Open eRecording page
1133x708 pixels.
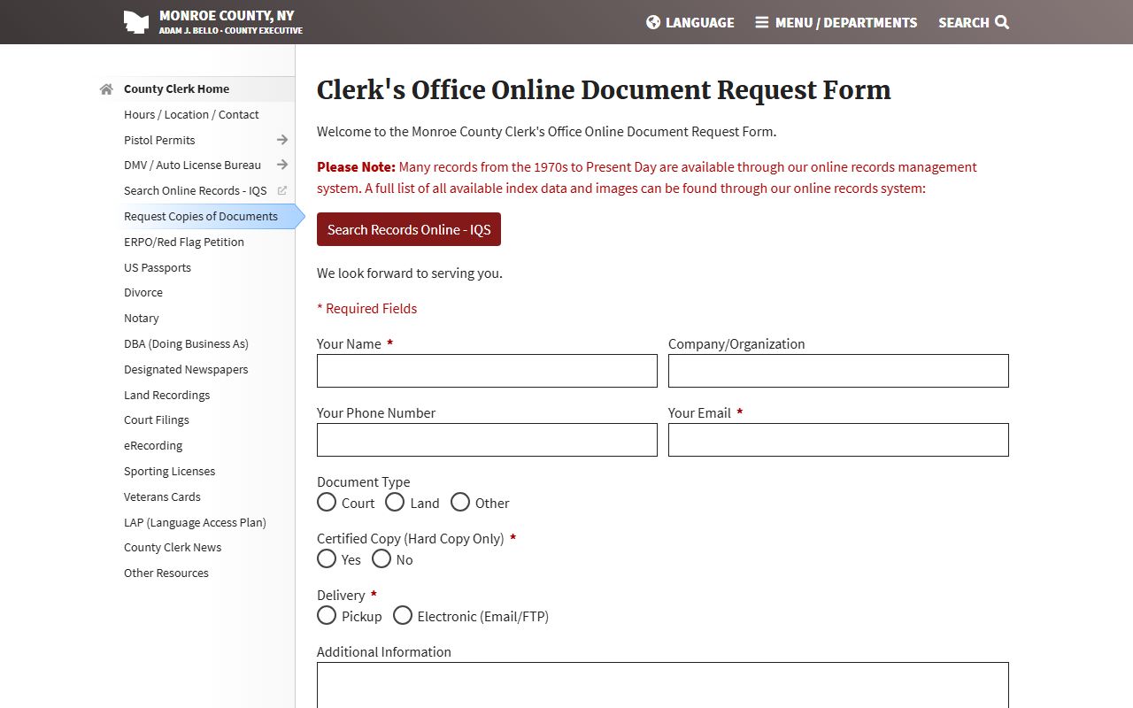153,445
